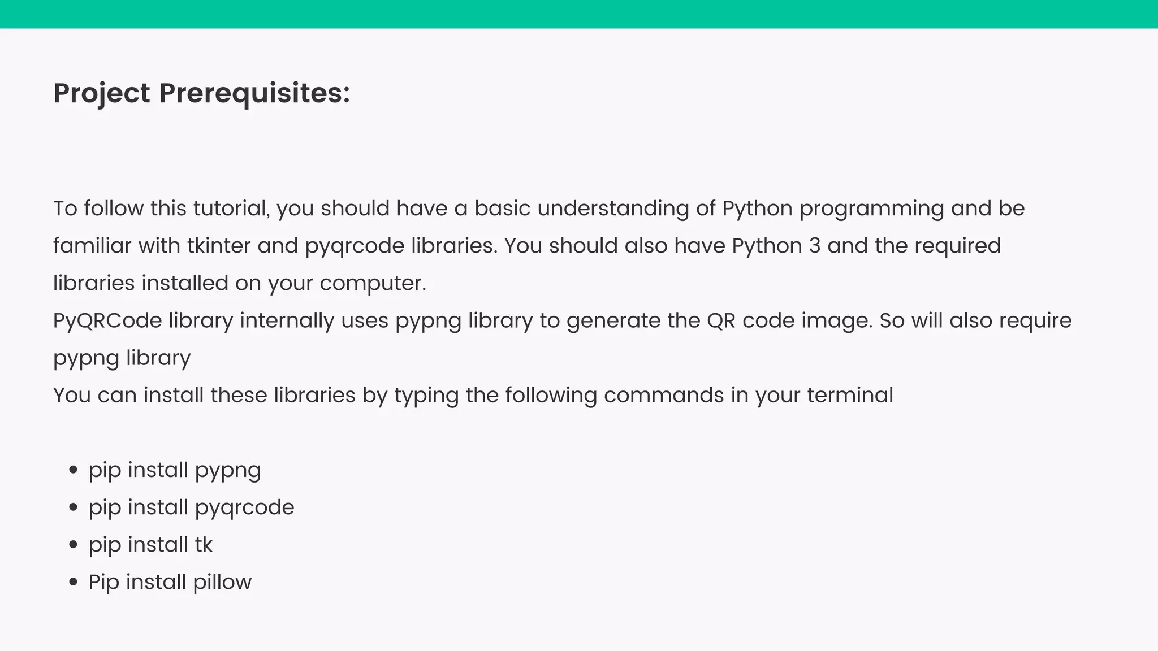The image size is (1158, 651).
Task: Click the standalone "pypng library" line
Action: tap(122, 358)
